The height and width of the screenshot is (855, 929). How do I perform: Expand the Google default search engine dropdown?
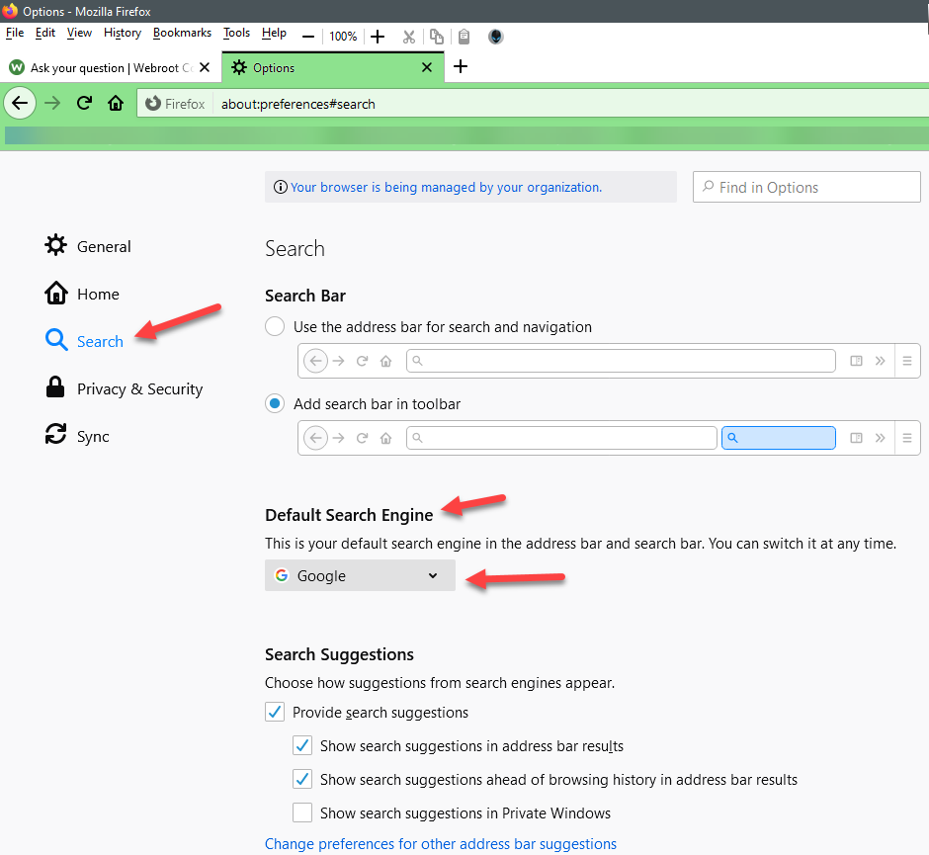tap(360, 575)
